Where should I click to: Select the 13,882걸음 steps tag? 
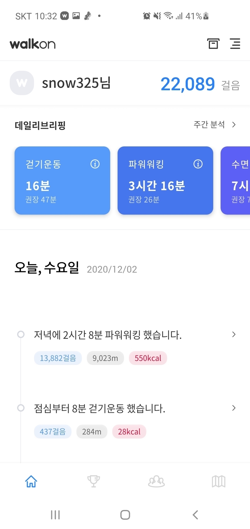point(58,358)
